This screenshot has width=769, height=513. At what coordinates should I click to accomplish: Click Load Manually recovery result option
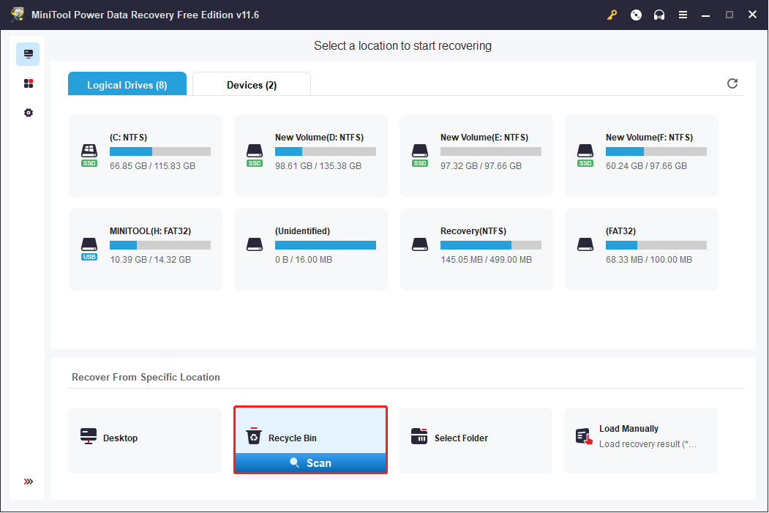click(x=641, y=441)
